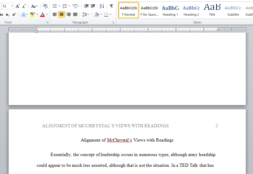Open the Text Effects icon
Image resolution: width=253 pixels, height=174 pixels.
[24, 14]
